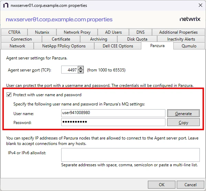This screenshot has width=206, height=191.
Task: Click 'Specify the following user name' instruction text
Action: pos(79,104)
